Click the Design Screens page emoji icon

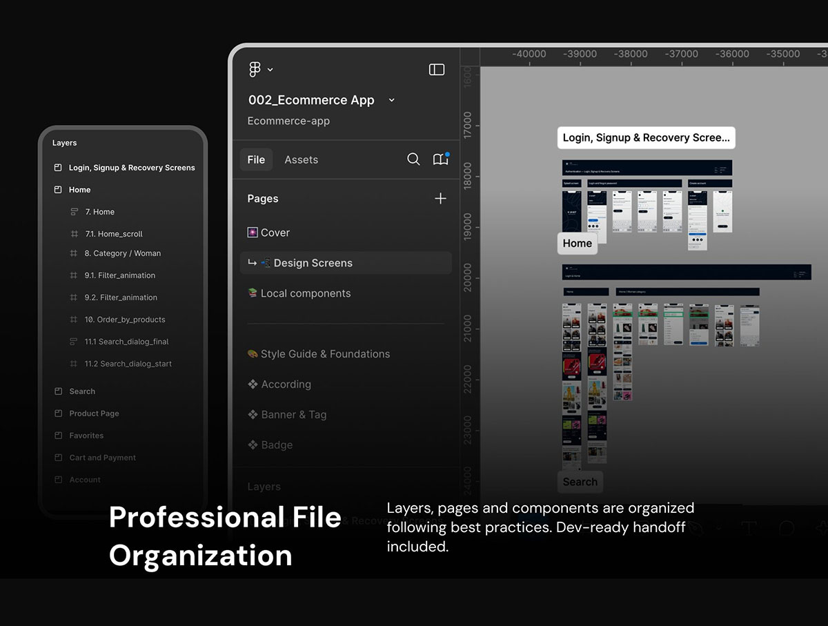click(265, 263)
